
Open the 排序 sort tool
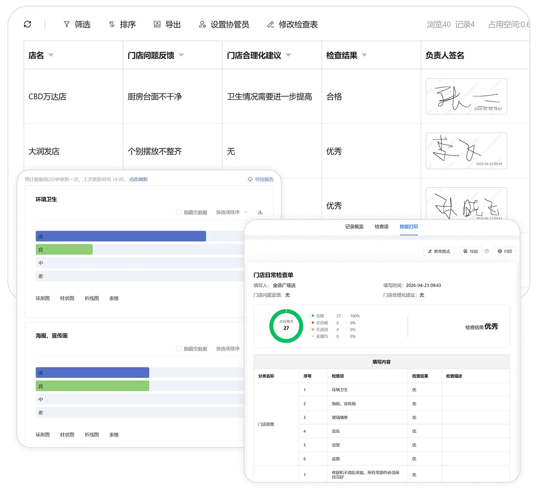(x=122, y=24)
